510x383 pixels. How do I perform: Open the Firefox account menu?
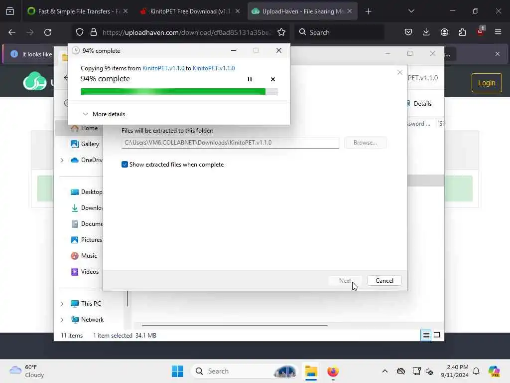point(444,32)
